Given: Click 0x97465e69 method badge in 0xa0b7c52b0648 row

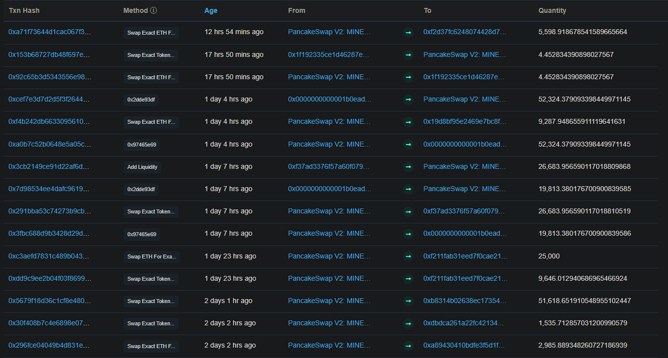Looking at the screenshot, I should tap(142, 145).
